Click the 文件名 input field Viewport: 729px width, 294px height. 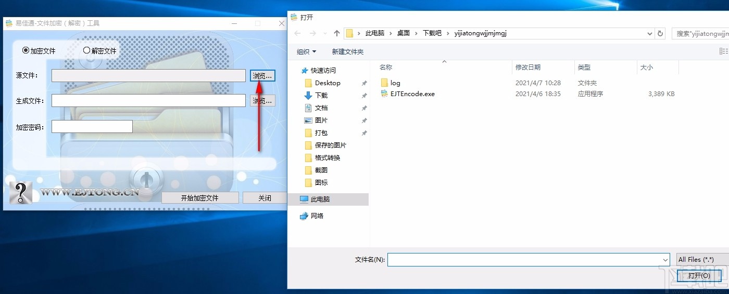[x=524, y=259]
